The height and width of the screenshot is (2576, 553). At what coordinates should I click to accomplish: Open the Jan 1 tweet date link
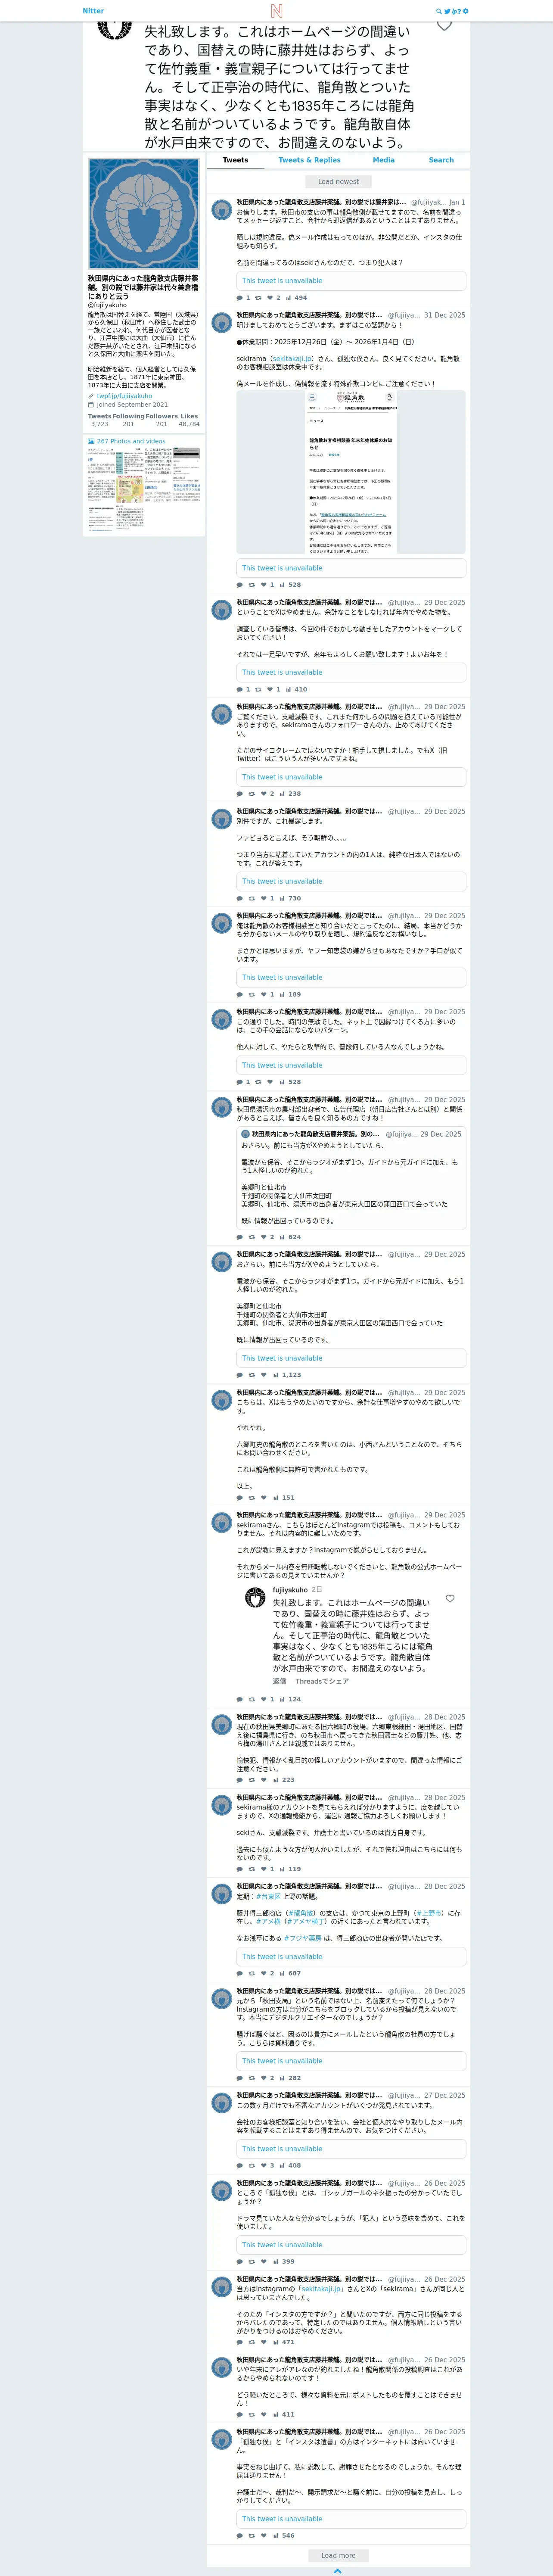457,202
